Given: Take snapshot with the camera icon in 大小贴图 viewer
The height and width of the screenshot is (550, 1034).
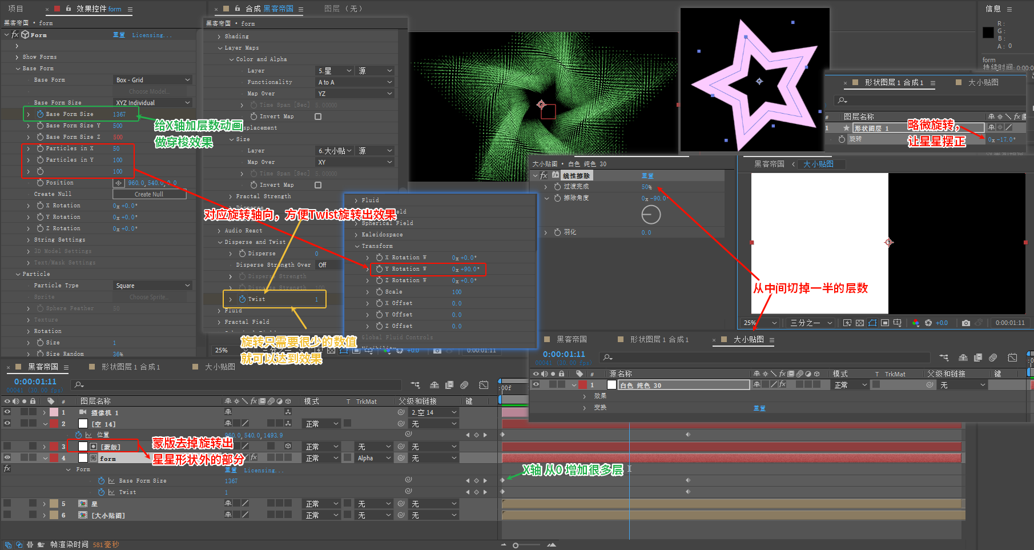Looking at the screenshot, I should (x=965, y=323).
